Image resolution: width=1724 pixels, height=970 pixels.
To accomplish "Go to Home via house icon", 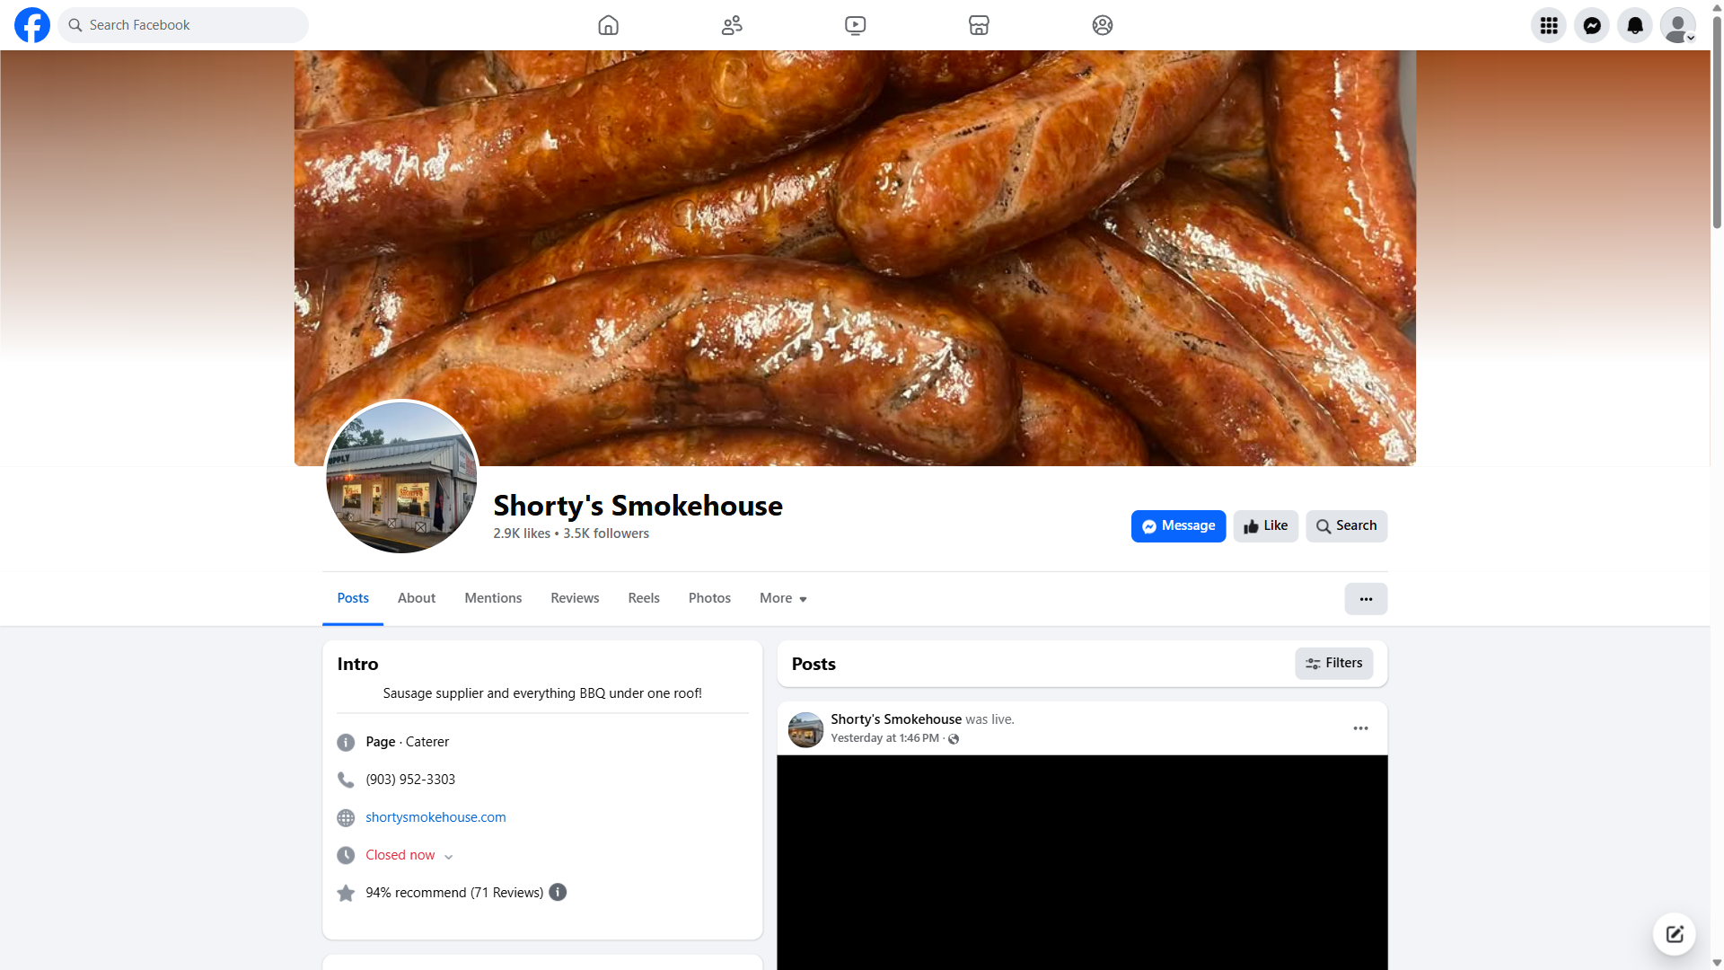I will tap(608, 25).
